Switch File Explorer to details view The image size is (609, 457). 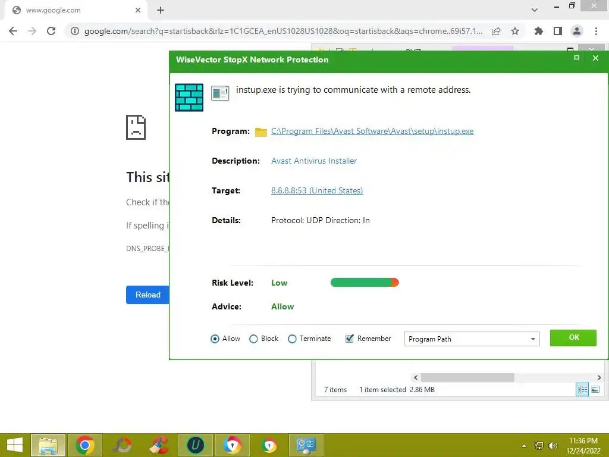pyautogui.click(x=582, y=389)
